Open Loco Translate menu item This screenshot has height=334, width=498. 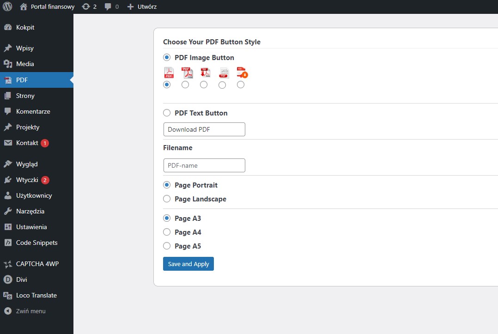click(36, 295)
